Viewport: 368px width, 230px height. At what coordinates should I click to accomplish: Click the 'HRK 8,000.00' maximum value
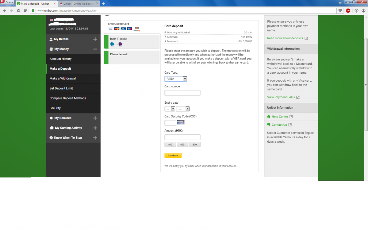(x=245, y=41)
